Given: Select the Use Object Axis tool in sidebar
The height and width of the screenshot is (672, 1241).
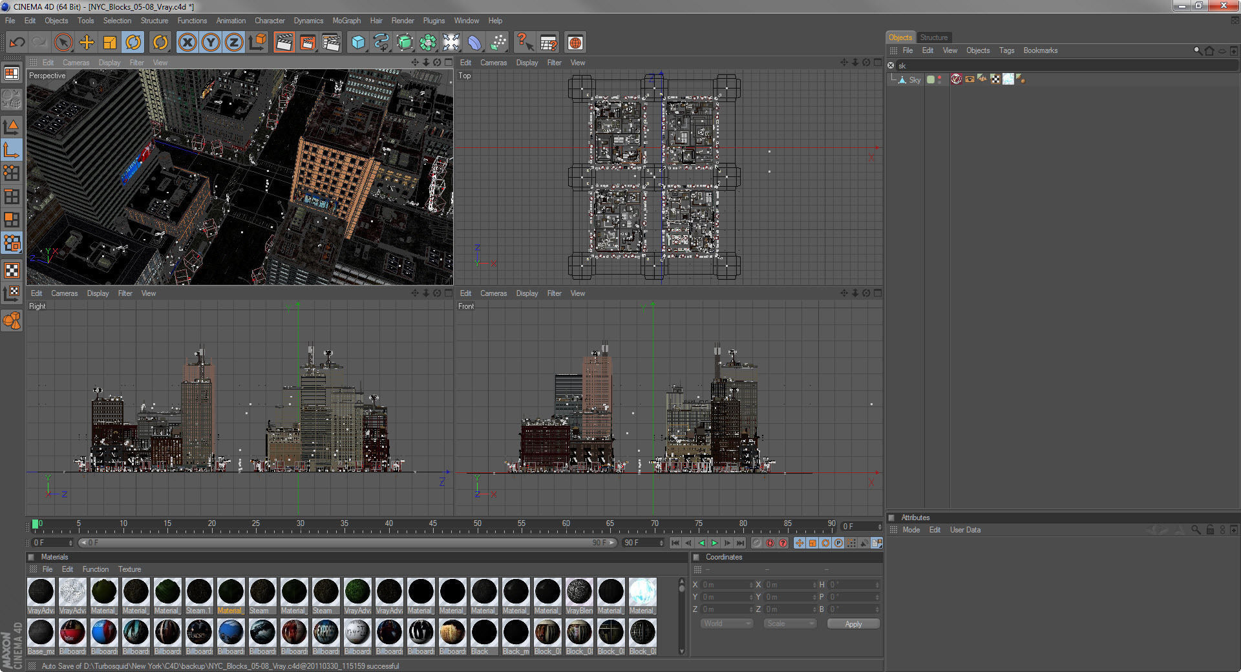Looking at the screenshot, I should (x=12, y=150).
